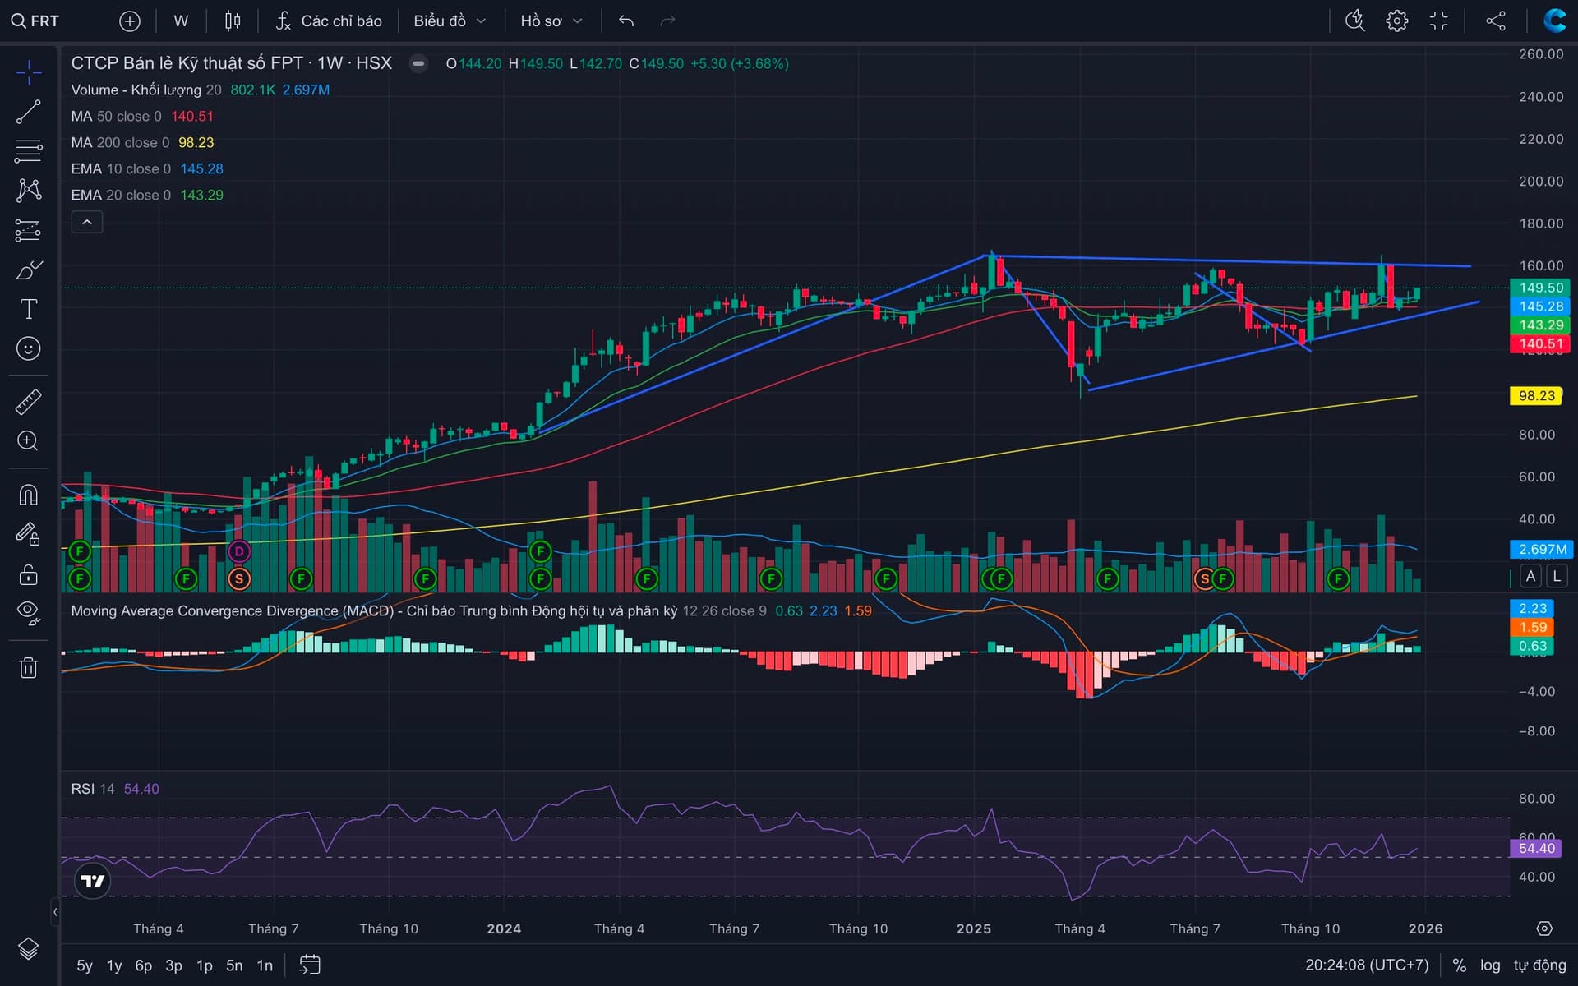The height and width of the screenshot is (986, 1578).
Task: Expand the Hồ sơ dropdown menu
Action: click(x=551, y=21)
